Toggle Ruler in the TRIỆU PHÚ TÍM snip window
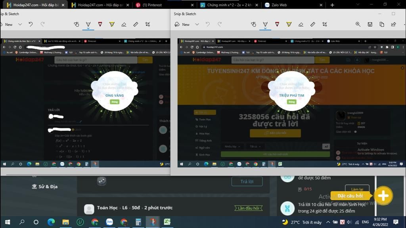 click(312, 24)
